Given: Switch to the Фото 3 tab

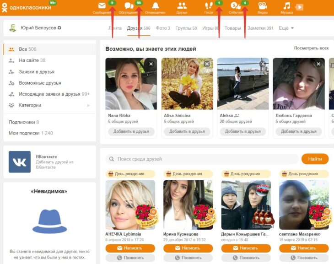Looking at the screenshot, I should [x=163, y=28].
